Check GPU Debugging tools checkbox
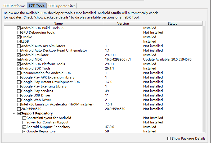211x143 pixels. tap(19, 33)
